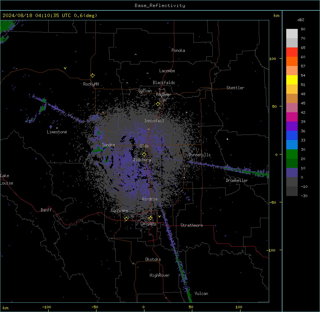Click the yellow station marker near RockyMH
The image size is (320, 312).
(x=92, y=75)
